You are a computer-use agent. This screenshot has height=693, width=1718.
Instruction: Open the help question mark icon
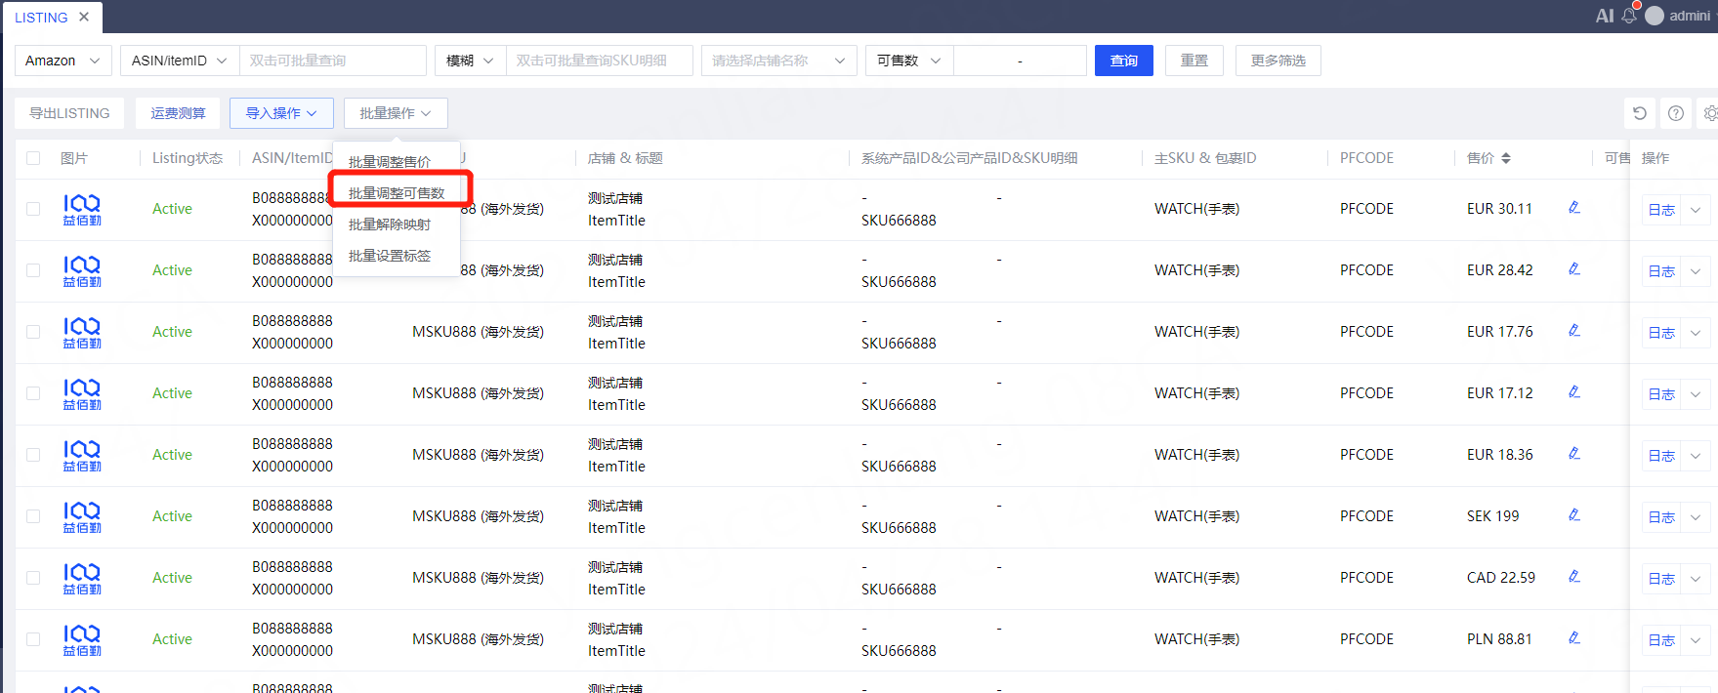[1676, 113]
